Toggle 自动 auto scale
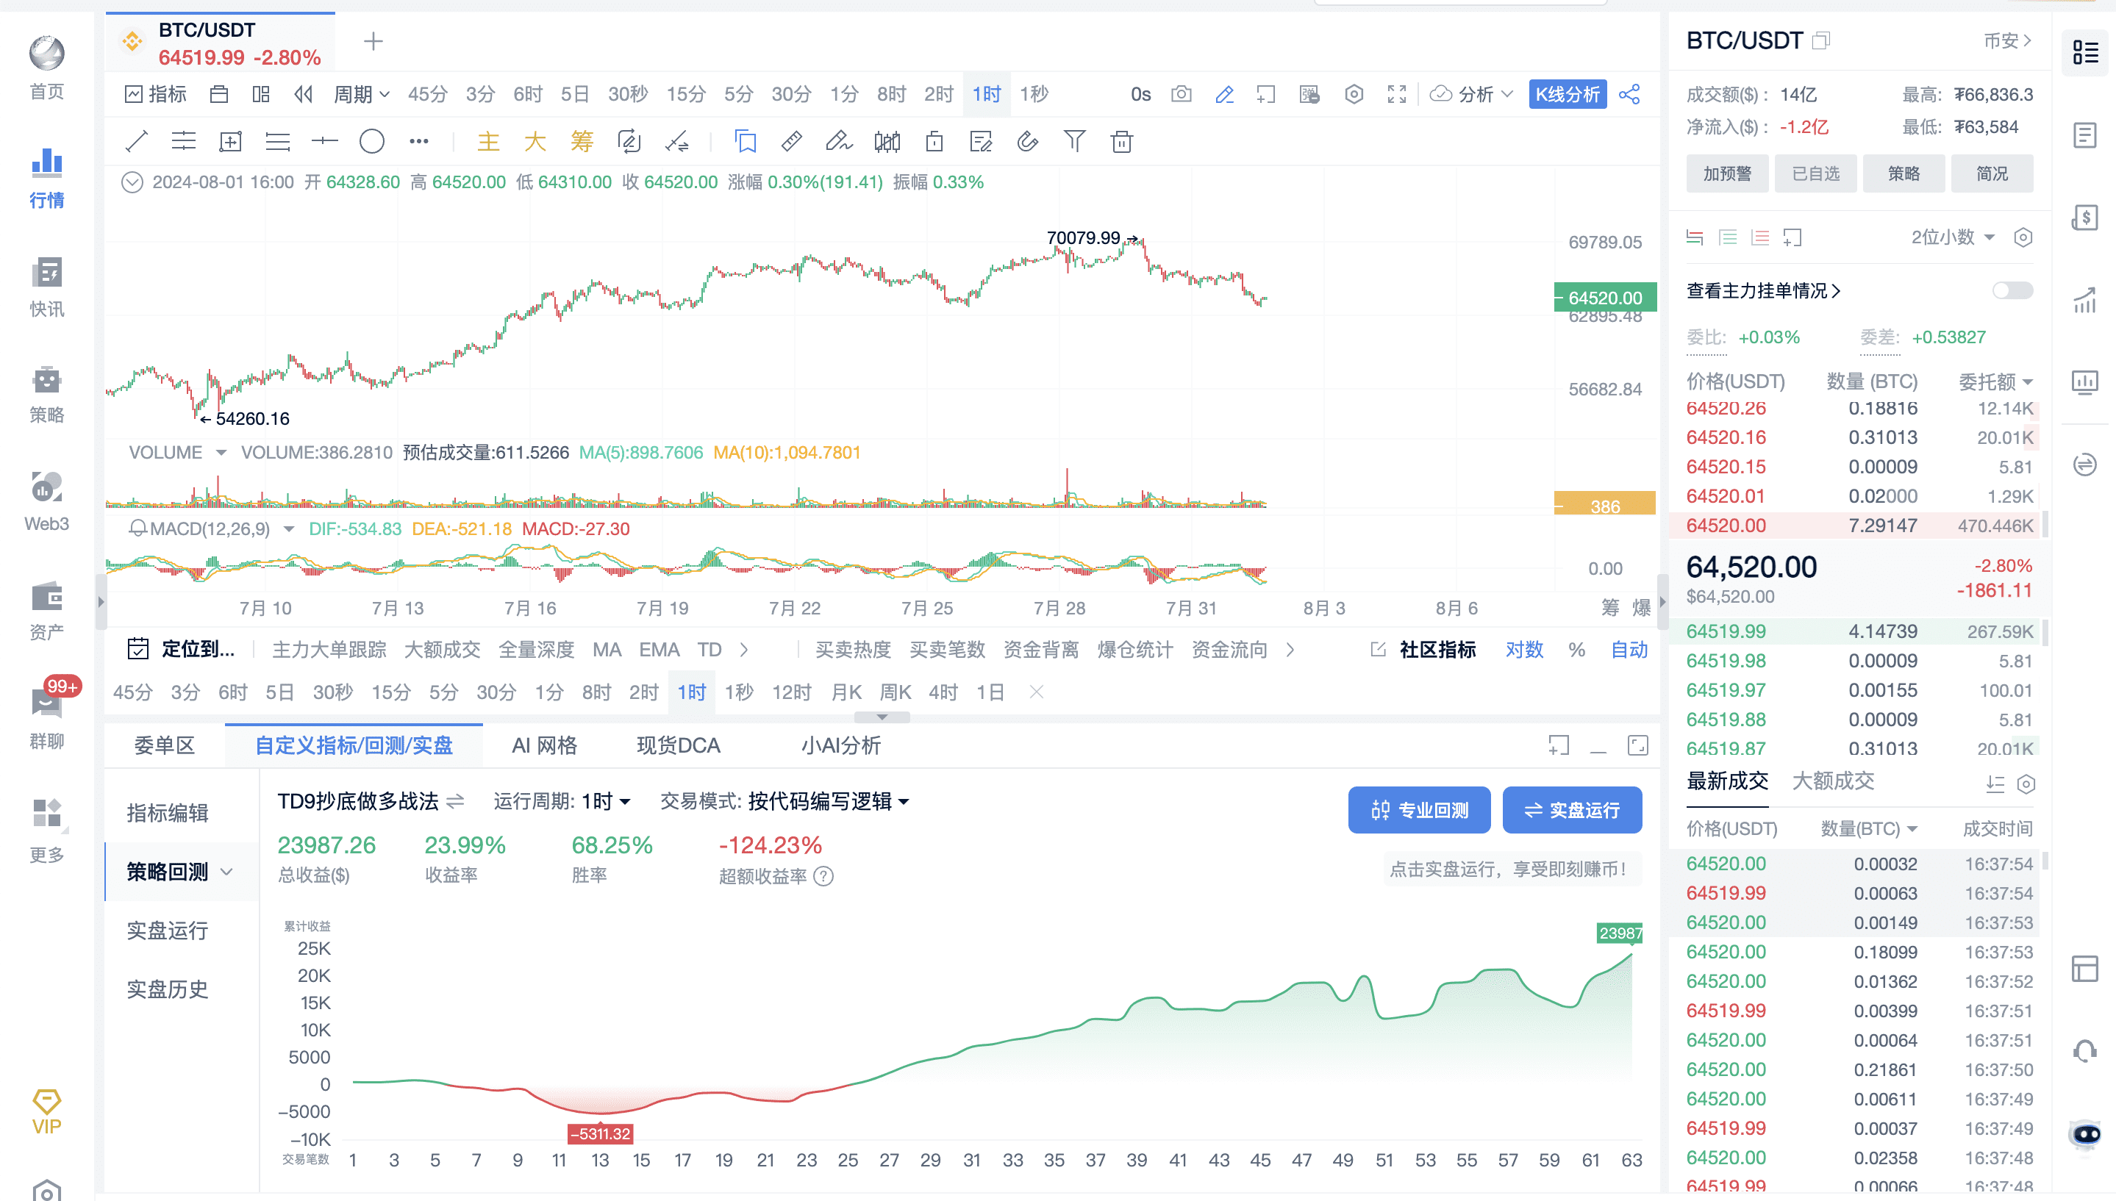 coord(1629,650)
